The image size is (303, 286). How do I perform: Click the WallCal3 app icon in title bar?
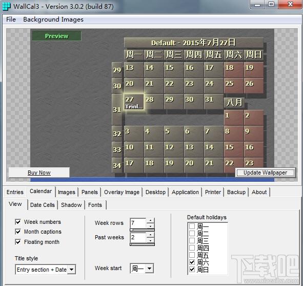tap(7, 6)
